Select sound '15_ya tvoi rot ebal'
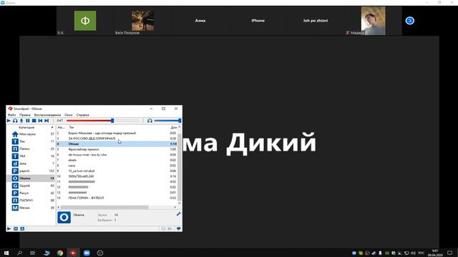The height and width of the screenshot is (257, 458). pyautogui.click(x=117, y=171)
